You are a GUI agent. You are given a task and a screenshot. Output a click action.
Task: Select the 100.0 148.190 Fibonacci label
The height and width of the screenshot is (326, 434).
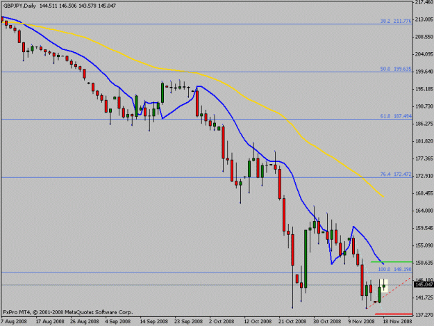click(x=394, y=269)
